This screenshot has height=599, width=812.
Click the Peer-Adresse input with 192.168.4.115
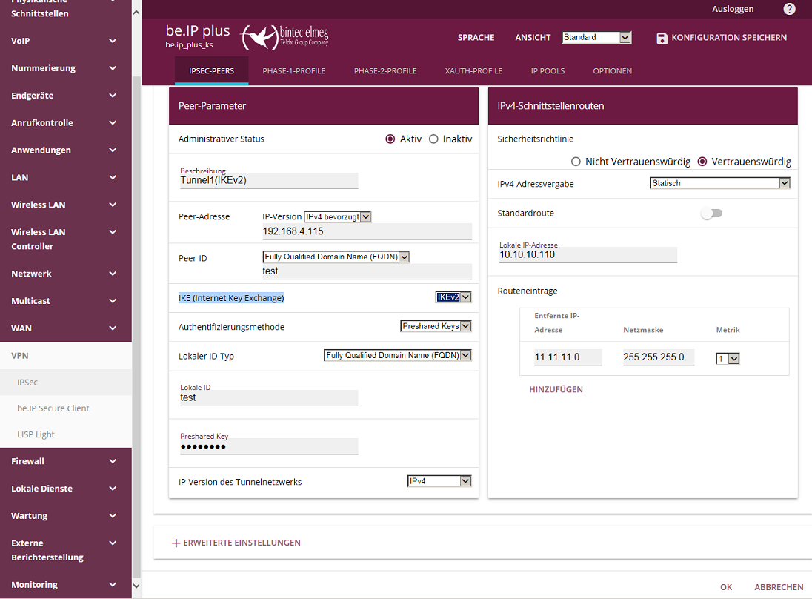point(367,231)
